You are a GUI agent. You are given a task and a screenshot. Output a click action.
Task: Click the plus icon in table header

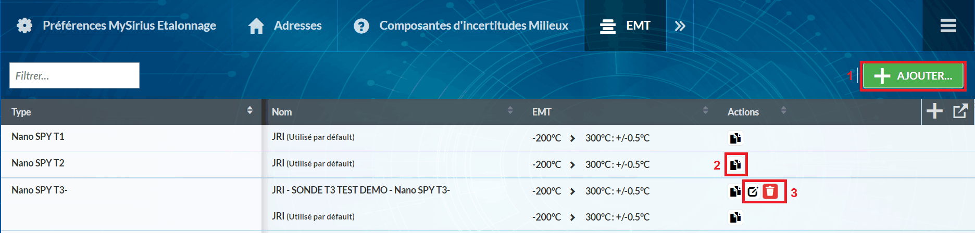pyautogui.click(x=934, y=111)
